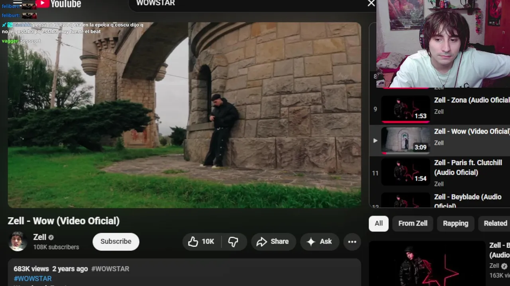The image size is (510, 286).
Task: Click the webcam overlay
Action: click(443, 44)
